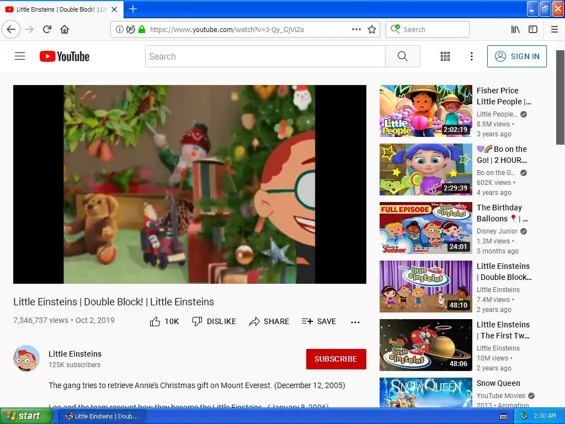Image resolution: width=565 pixels, height=424 pixels.
Task: Click the 2:30 AM taskbar clock
Action: tap(545, 416)
